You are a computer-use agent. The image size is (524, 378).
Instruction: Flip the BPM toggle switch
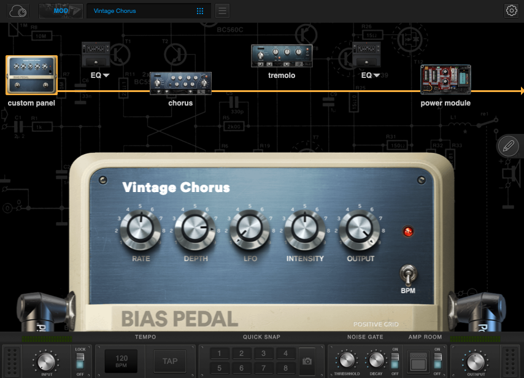click(x=408, y=275)
